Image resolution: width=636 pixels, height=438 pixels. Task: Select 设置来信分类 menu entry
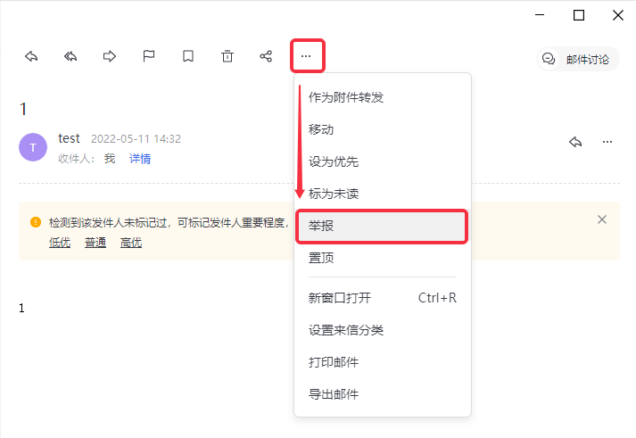click(383, 330)
